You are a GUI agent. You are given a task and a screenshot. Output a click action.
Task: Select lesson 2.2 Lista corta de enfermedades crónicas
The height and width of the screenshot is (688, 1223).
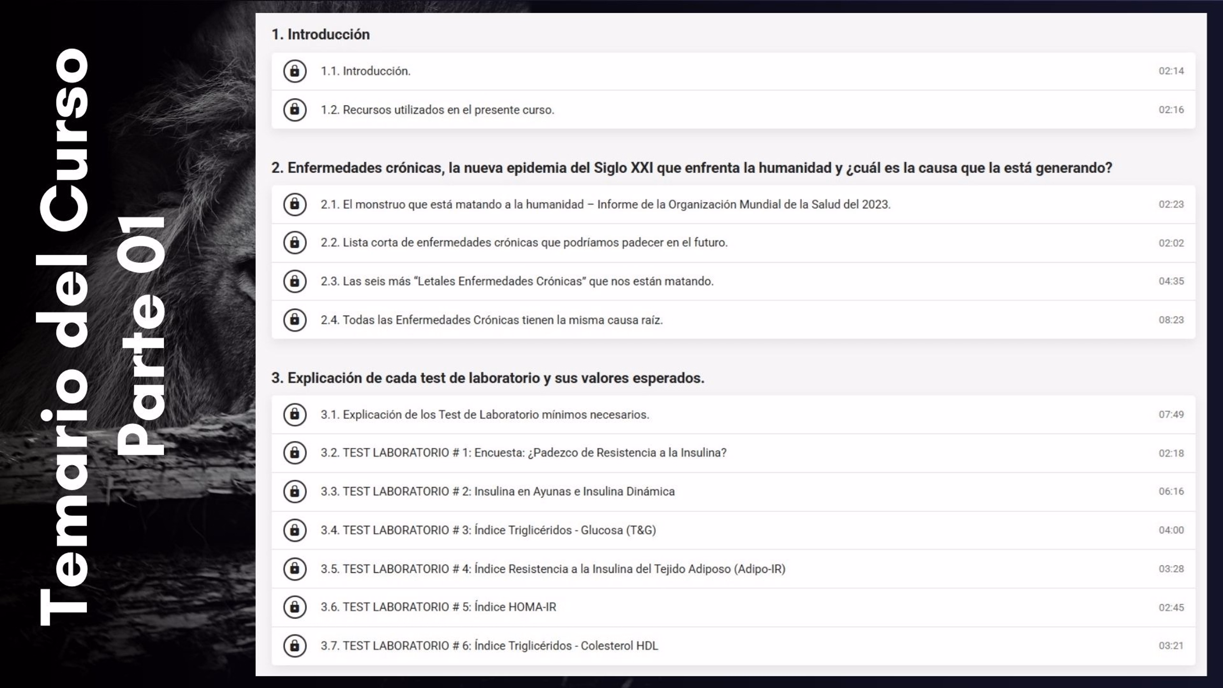pos(733,243)
